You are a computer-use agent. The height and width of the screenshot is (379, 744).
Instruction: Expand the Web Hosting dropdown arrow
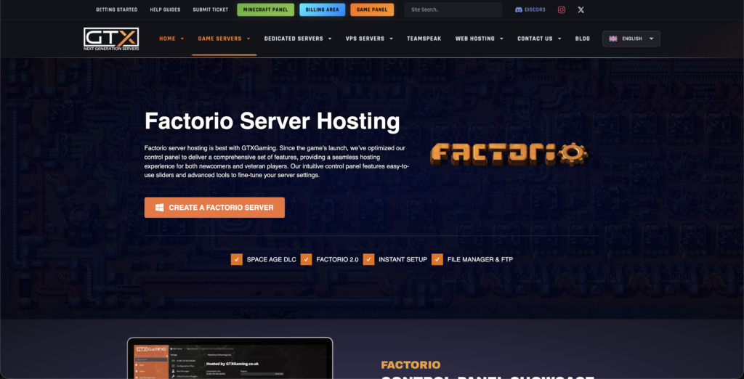(x=501, y=39)
